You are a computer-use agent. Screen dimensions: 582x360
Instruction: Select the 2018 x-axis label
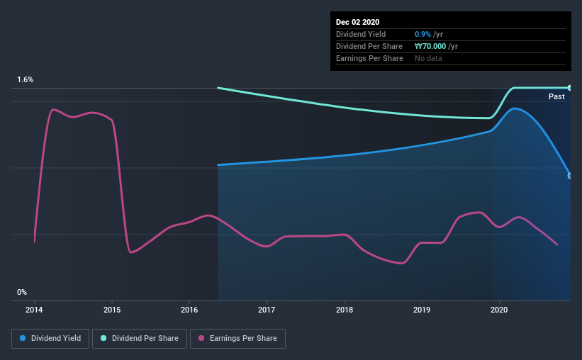point(345,310)
